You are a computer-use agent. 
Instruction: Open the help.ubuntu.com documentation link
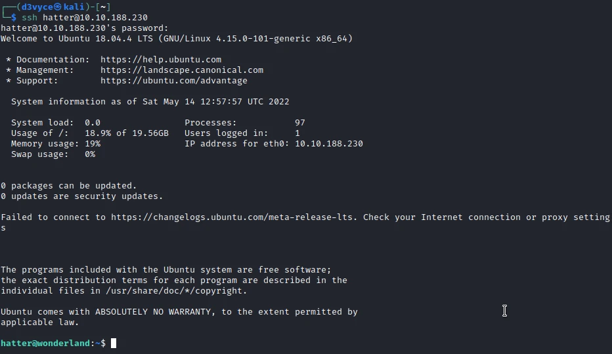tap(161, 60)
